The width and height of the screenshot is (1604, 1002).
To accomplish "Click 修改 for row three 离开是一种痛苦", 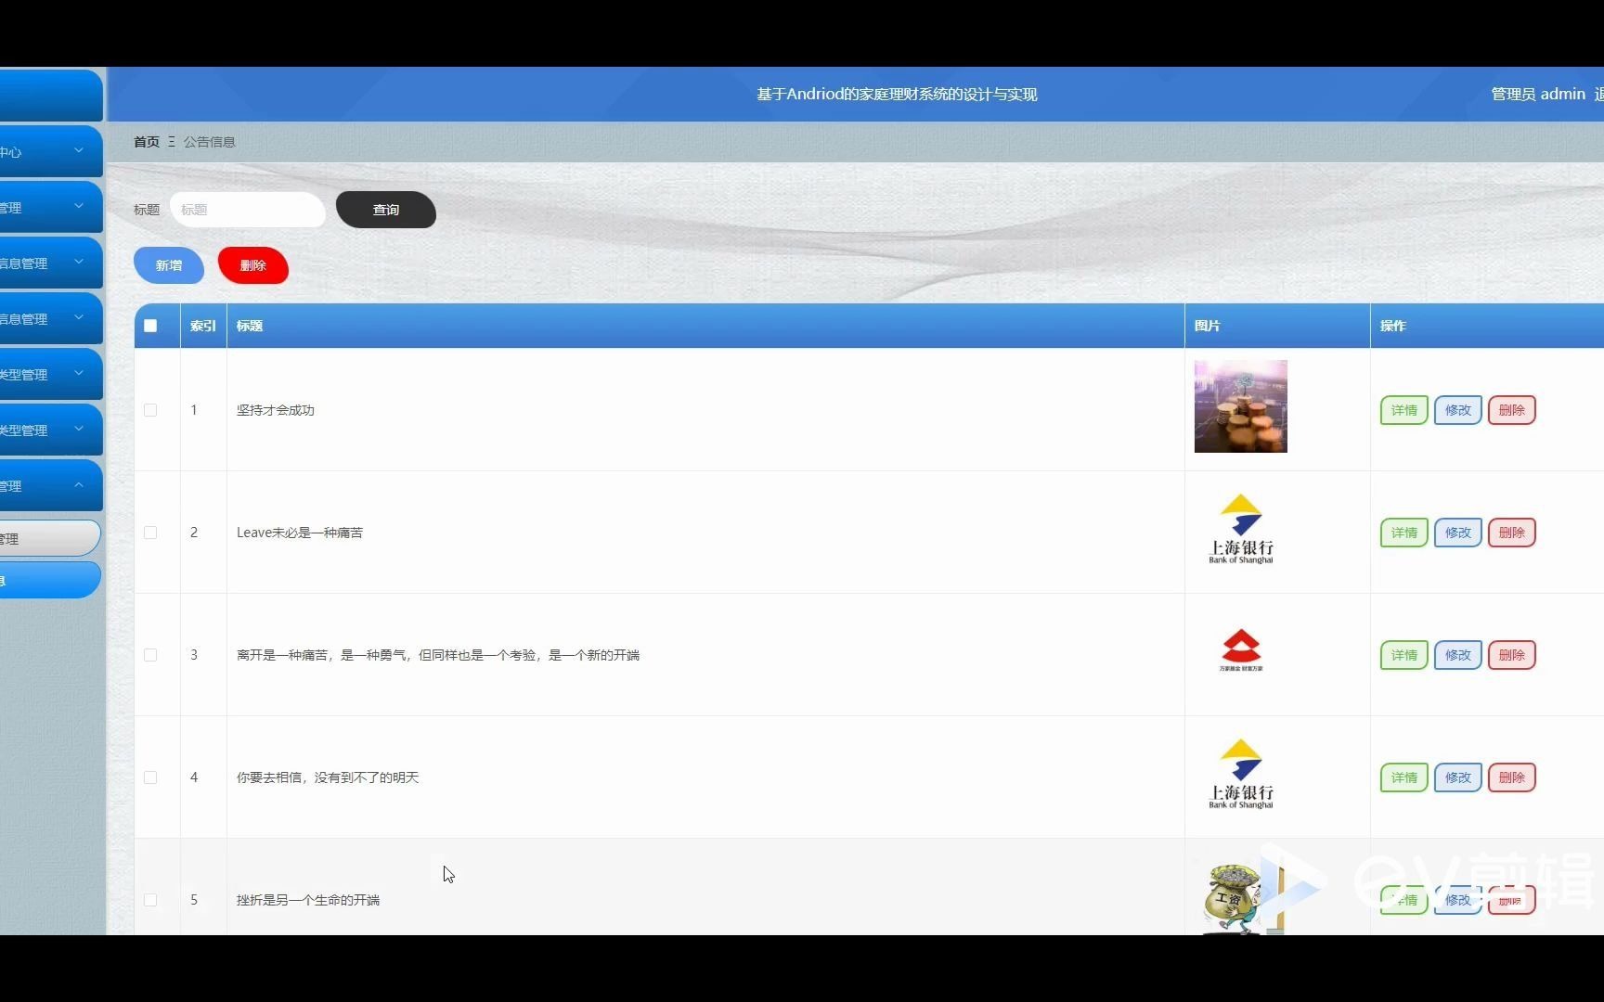I will click(x=1458, y=655).
